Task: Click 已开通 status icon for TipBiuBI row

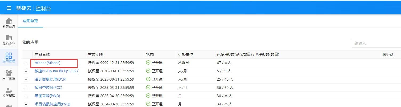Action: [148, 71]
